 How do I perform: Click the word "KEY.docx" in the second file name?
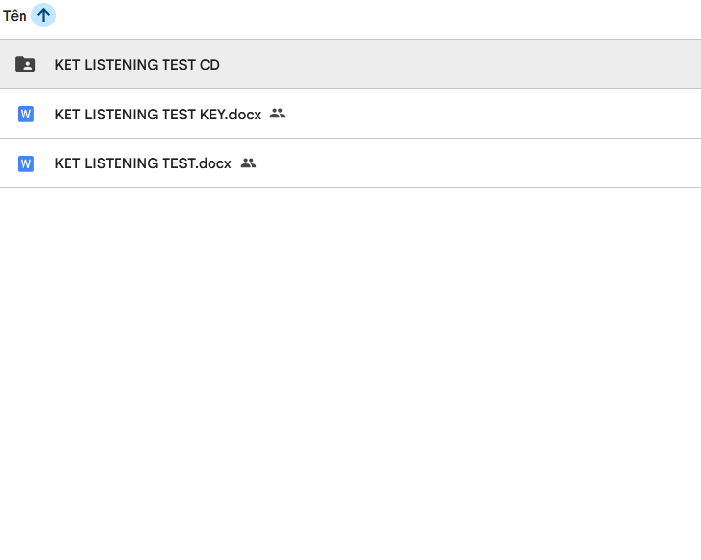(231, 115)
